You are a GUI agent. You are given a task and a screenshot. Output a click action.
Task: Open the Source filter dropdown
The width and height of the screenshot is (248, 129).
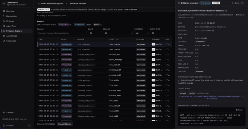118,33
